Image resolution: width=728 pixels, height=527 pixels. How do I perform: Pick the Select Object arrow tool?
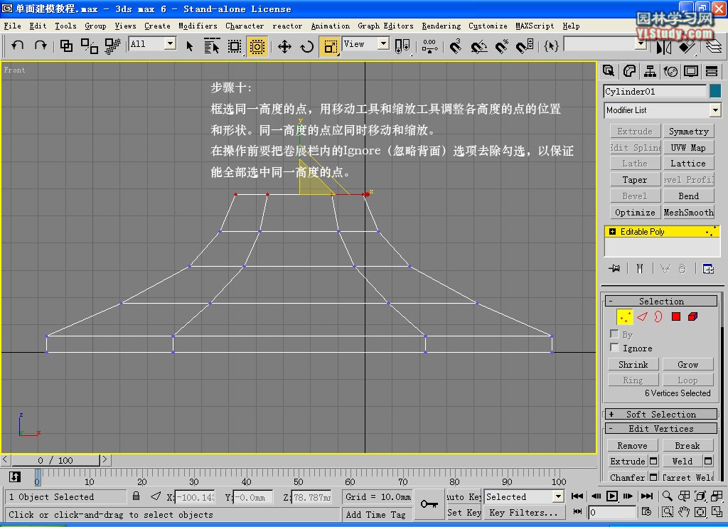tap(189, 46)
